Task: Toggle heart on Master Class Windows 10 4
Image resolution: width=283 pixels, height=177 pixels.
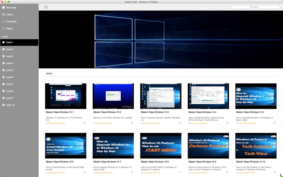Action: [x=227, y=123]
